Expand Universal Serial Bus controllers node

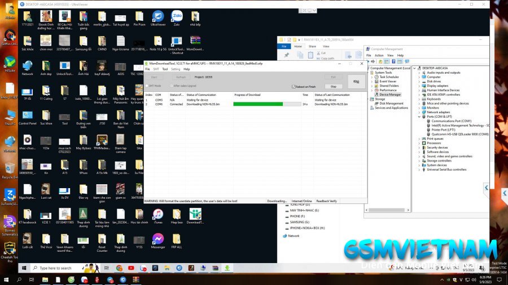419,170
